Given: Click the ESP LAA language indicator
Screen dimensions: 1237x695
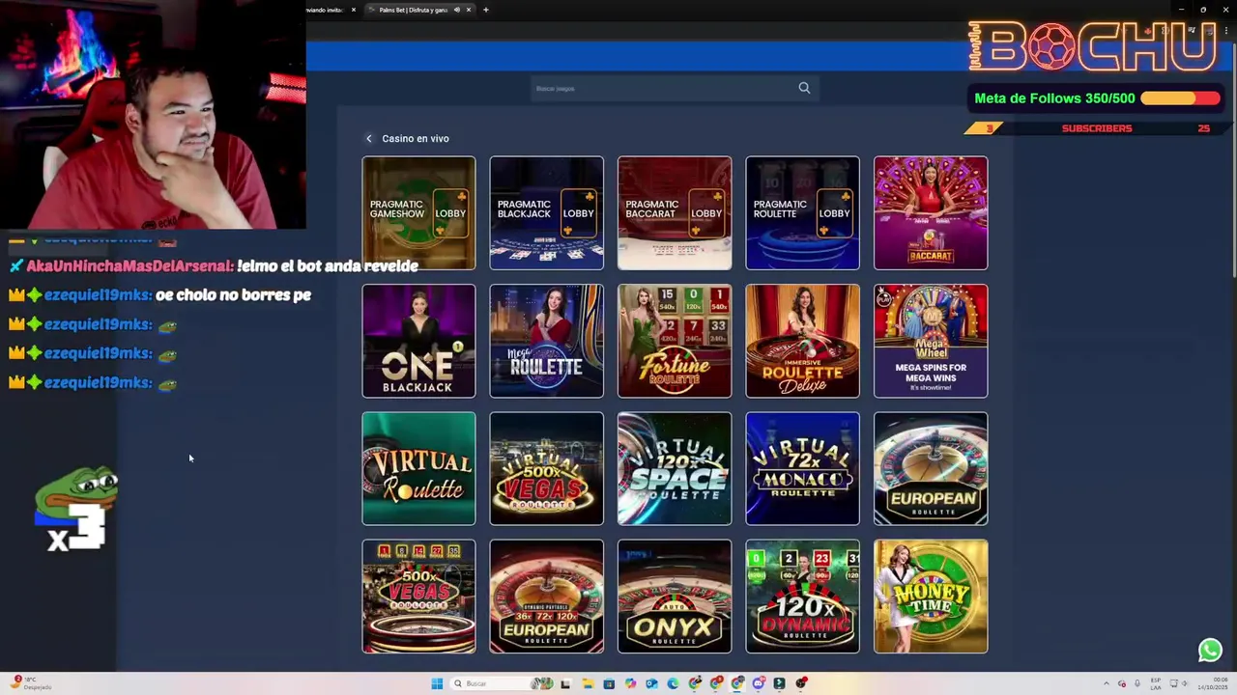Looking at the screenshot, I should click(1156, 683).
